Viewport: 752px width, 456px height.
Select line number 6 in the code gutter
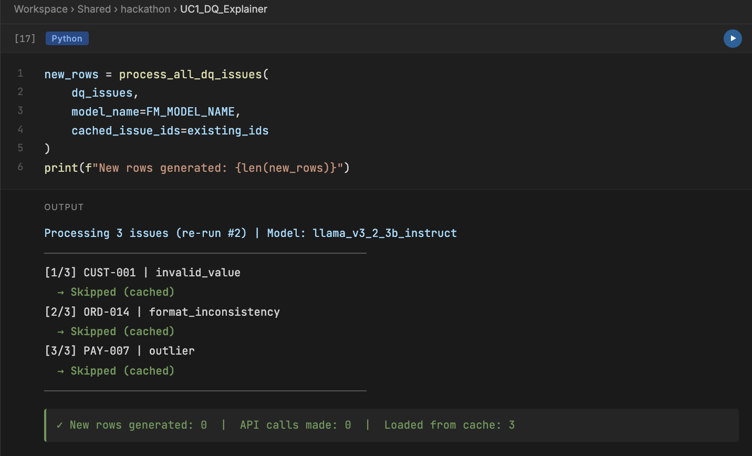pyautogui.click(x=20, y=167)
